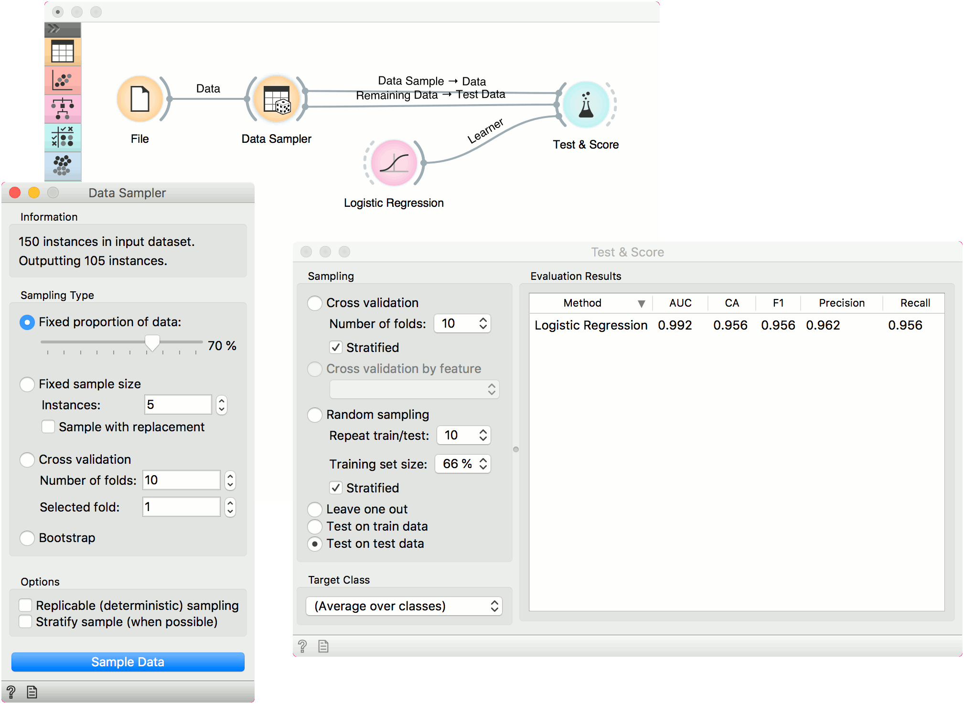Screen dimensions: 964x704
Task: Open the Evaluate category icon
Action: coord(63,138)
